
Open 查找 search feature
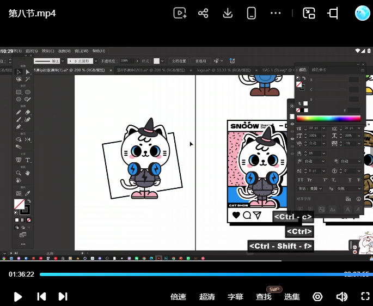(264, 297)
